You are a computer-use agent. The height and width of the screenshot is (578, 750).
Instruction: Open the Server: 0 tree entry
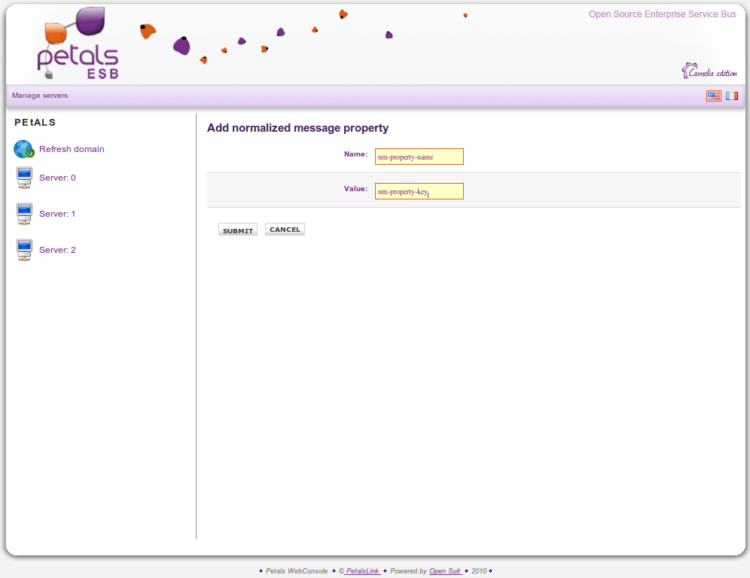[x=57, y=178]
